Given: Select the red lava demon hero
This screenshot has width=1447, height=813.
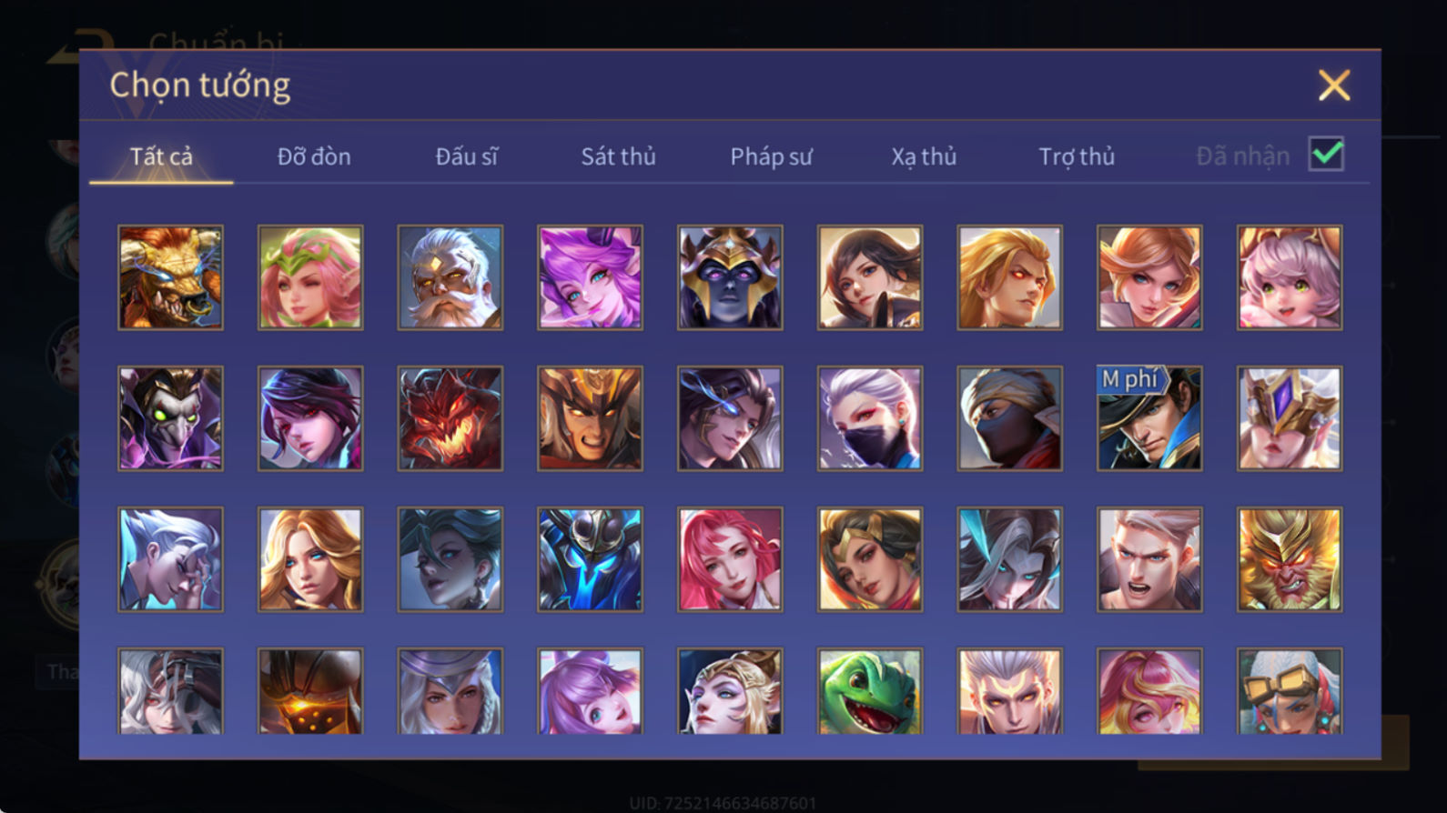Looking at the screenshot, I should (450, 418).
